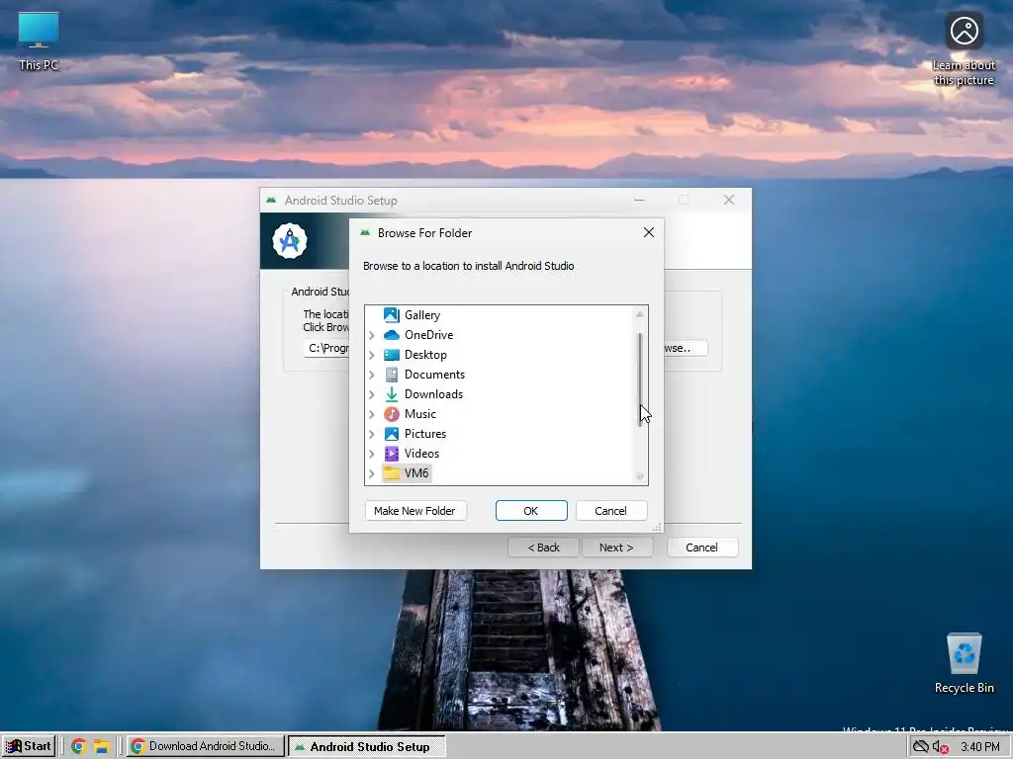
Task: Click Cancel in Android Studio Setup window
Action: click(x=701, y=548)
